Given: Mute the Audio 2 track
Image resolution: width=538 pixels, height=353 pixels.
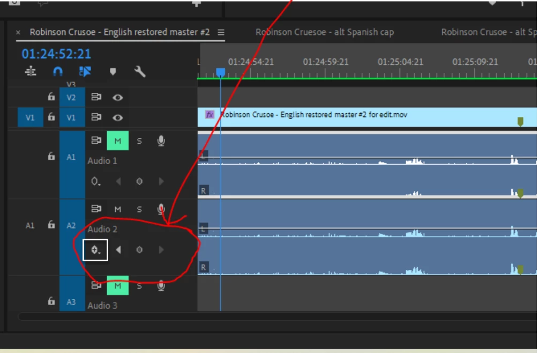Looking at the screenshot, I should point(118,209).
